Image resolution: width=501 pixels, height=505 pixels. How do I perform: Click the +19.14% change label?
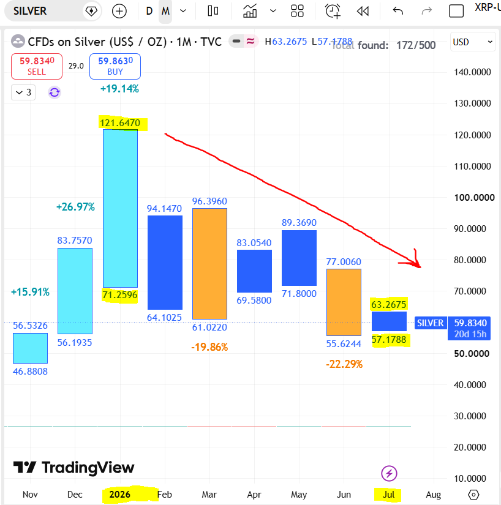click(119, 89)
